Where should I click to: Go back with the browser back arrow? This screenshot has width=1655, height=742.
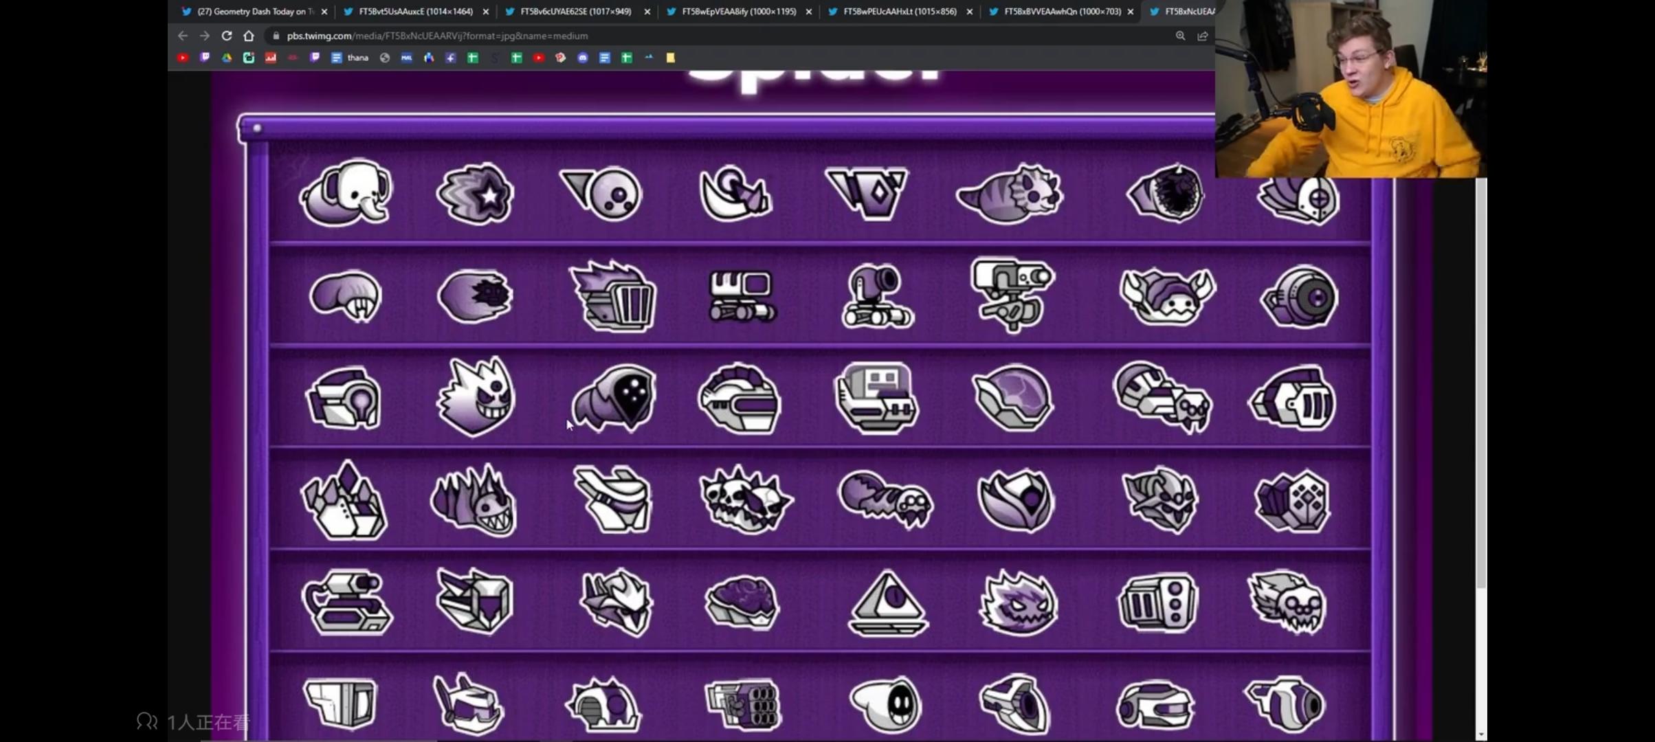pos(183,36)
